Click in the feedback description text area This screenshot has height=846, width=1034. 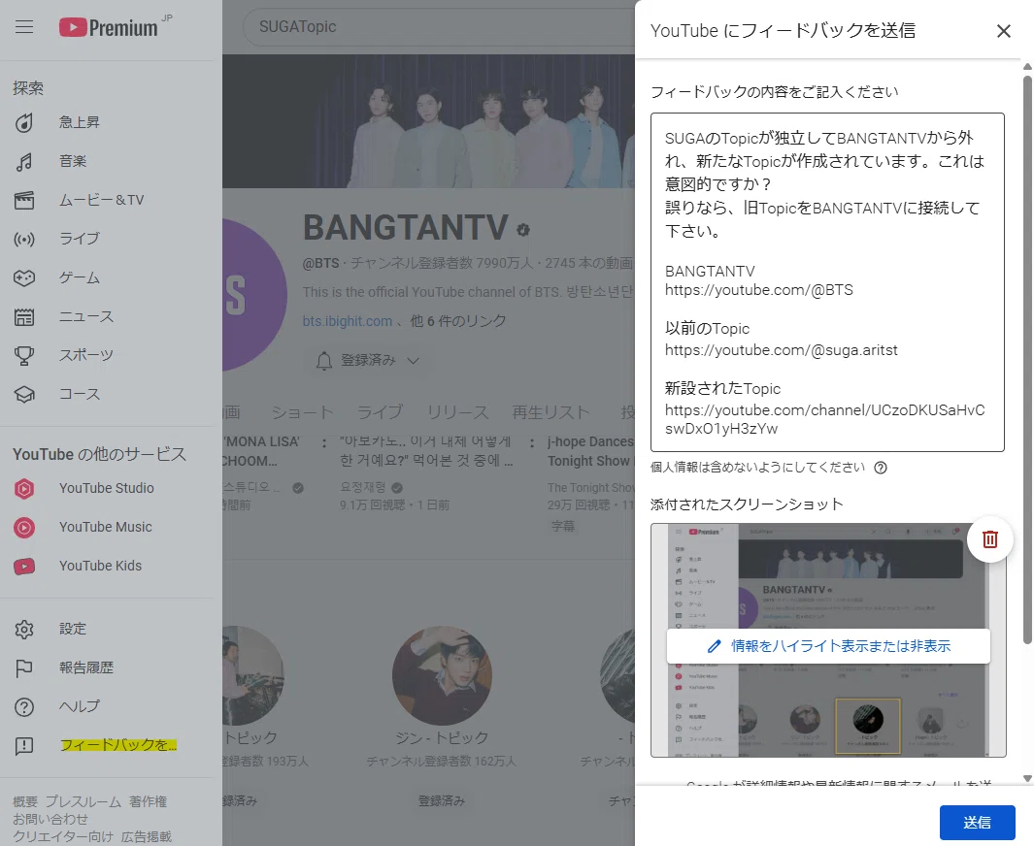827,282
